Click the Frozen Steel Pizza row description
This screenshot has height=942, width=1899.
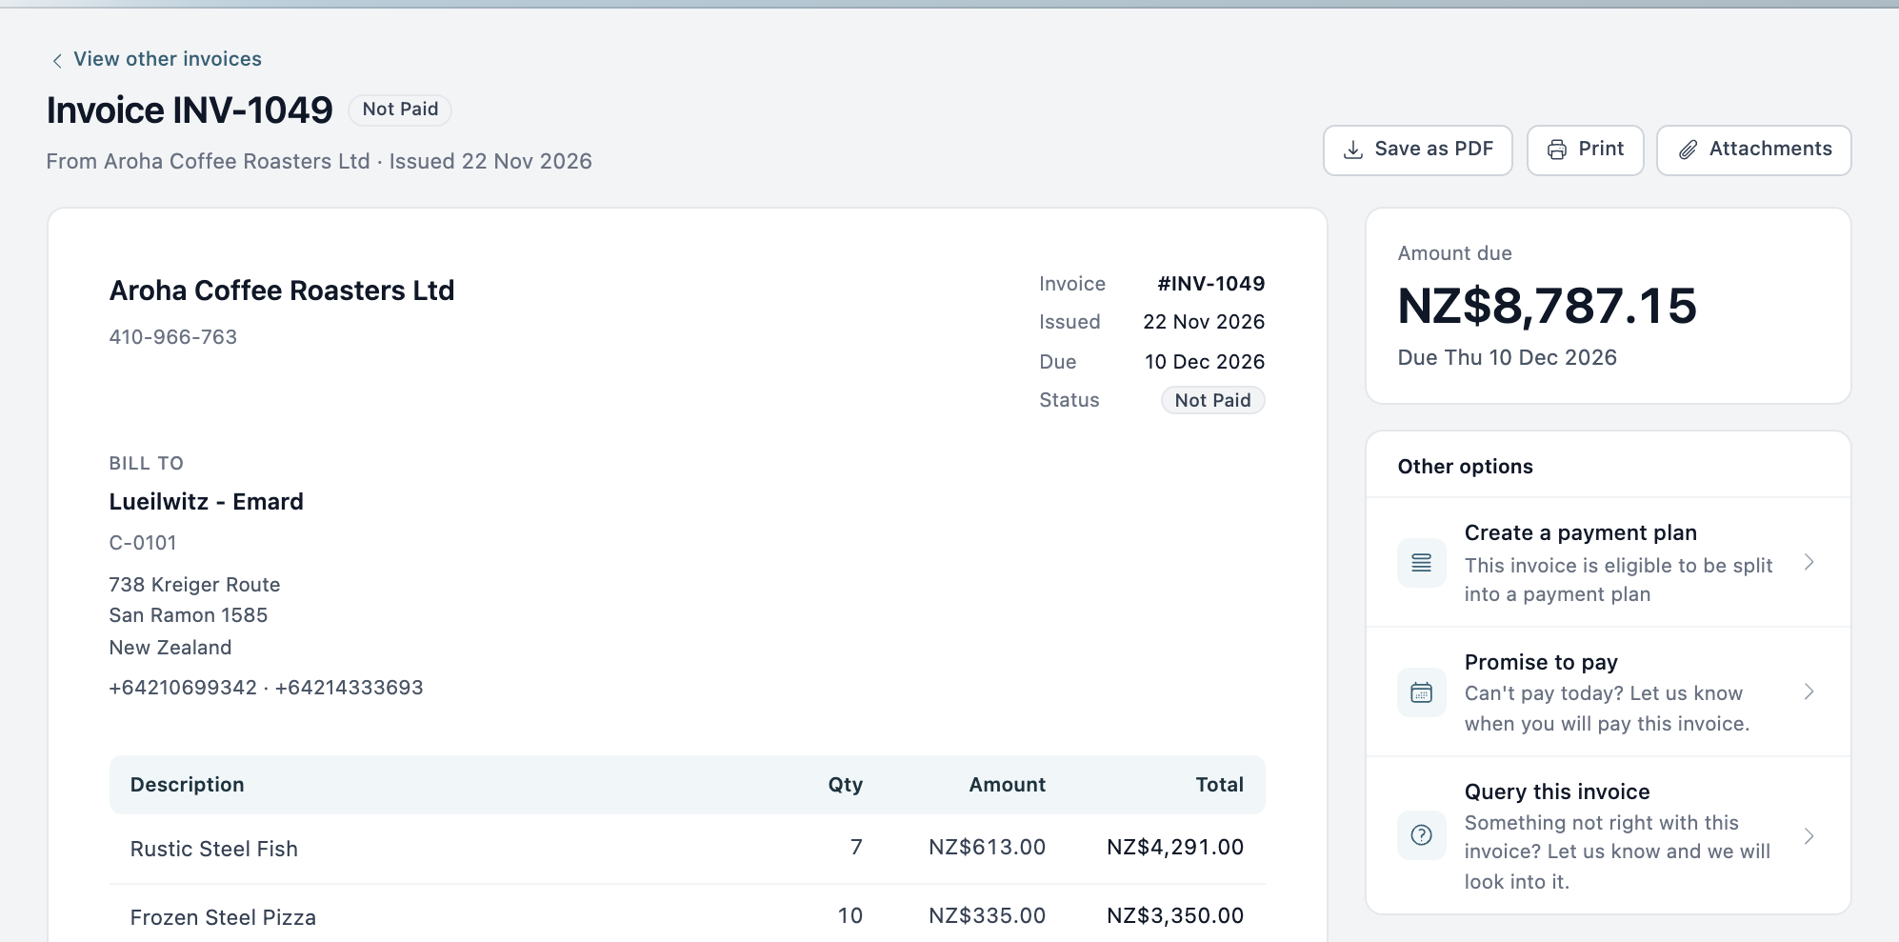[223, 917]
